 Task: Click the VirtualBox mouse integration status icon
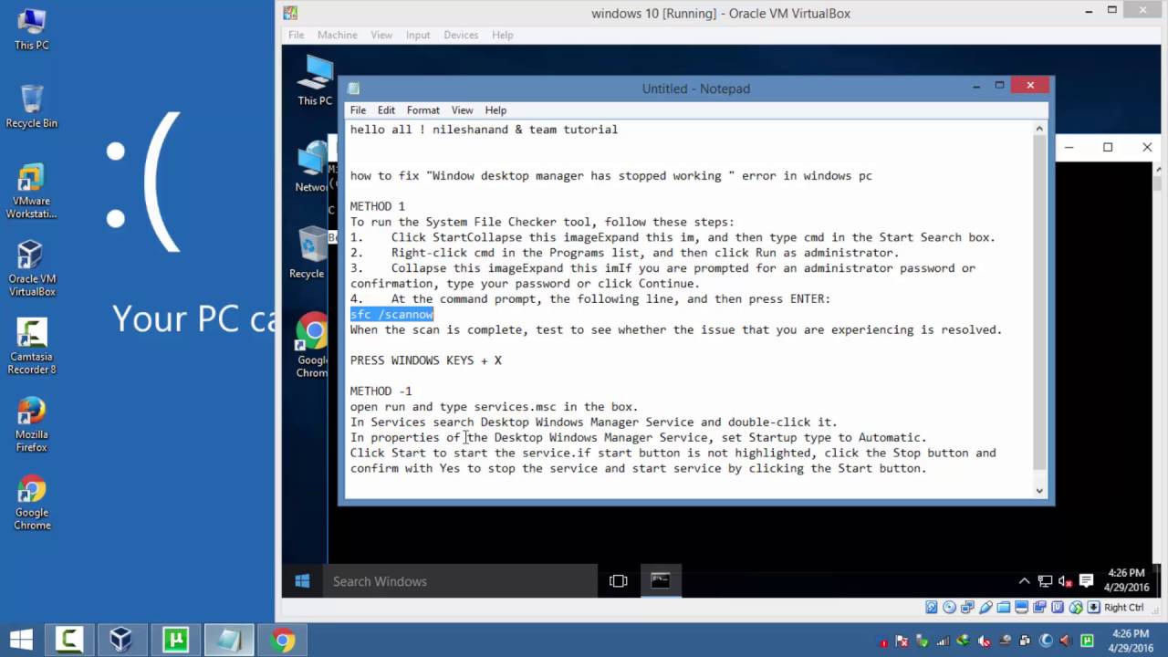(x=1076, y=607)
